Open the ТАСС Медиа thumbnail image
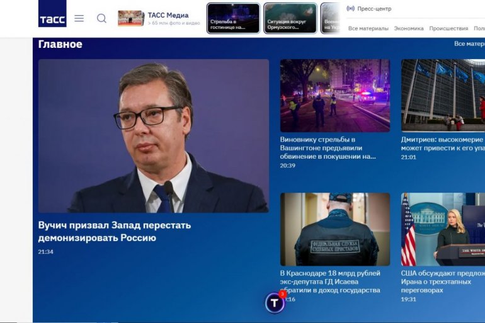485x323 pixels. [130, 18]
